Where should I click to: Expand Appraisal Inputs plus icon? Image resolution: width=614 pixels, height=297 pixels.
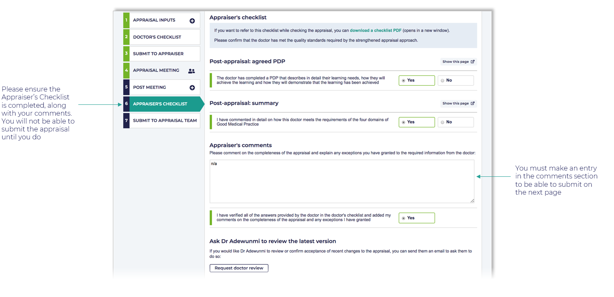(192, 21)
